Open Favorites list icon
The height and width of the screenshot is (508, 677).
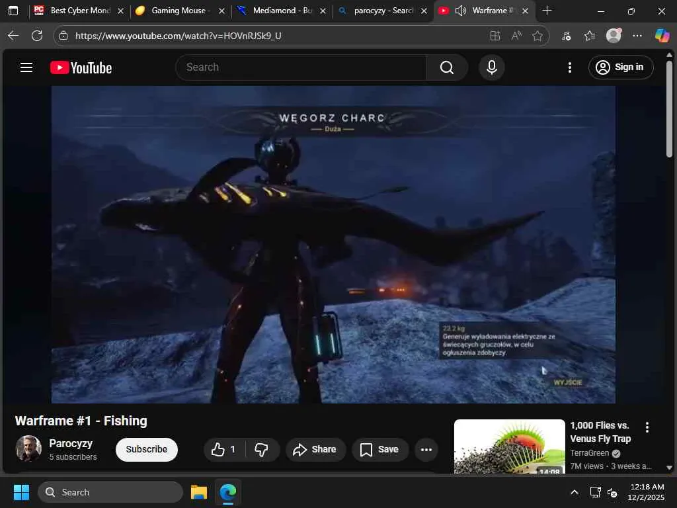point(590,36)
